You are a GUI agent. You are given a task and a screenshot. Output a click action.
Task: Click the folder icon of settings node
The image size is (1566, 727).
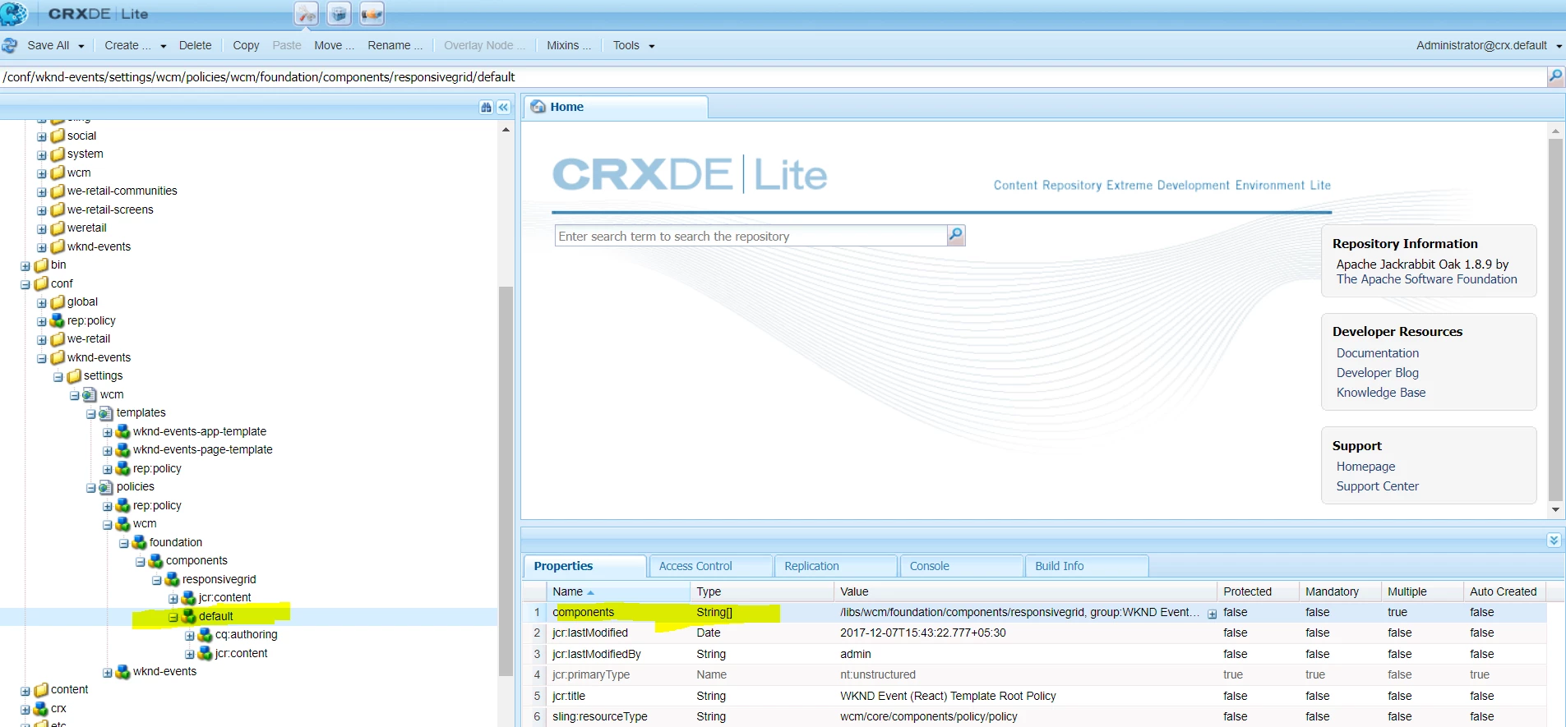(x=74, y=376)
